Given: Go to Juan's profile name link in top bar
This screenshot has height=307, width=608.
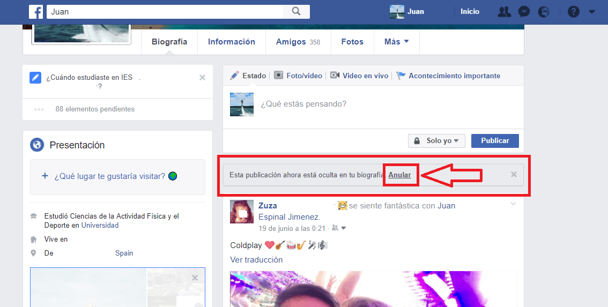Looking at the screenshot, I should coord(416,12).
